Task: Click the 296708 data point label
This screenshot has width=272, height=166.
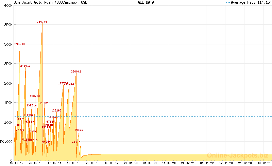Action: 19,44
